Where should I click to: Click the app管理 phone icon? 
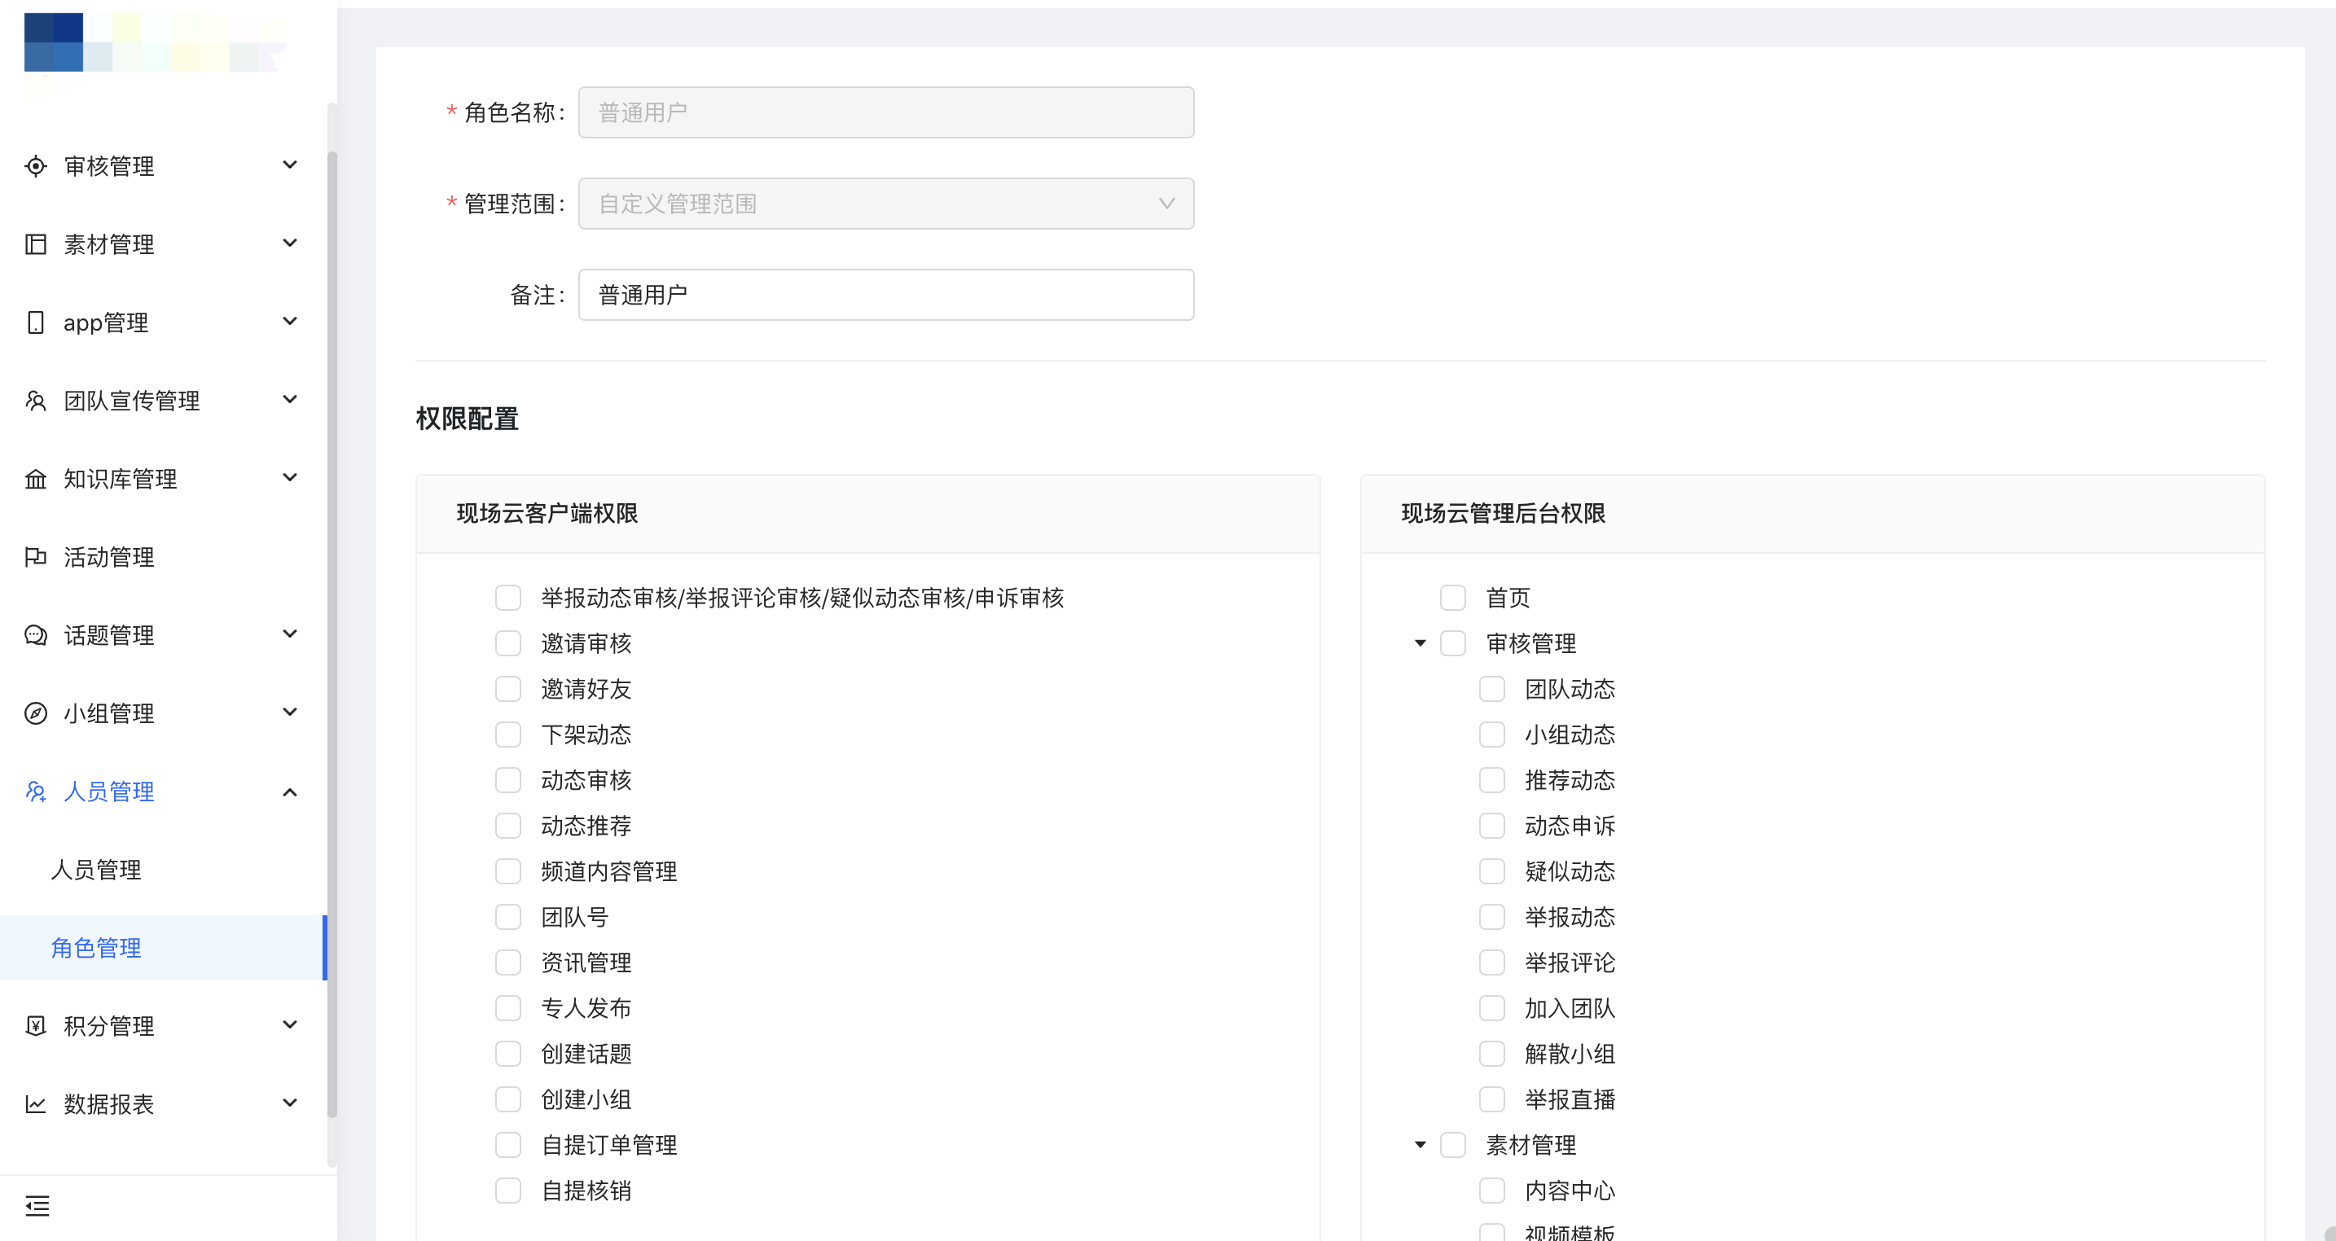tap(35, 322)
